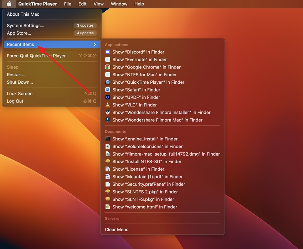Screen dimensions: 303x249
Task: Expand Recent Items submenu chevron
Action: 95,45
